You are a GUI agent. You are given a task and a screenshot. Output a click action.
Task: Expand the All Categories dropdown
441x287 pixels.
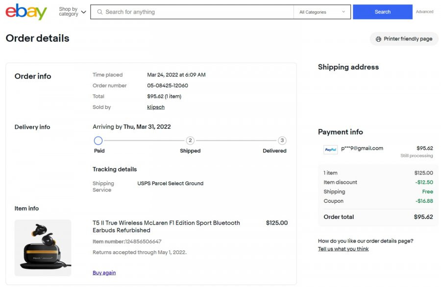pyautogui.click(x=322, y=12)
